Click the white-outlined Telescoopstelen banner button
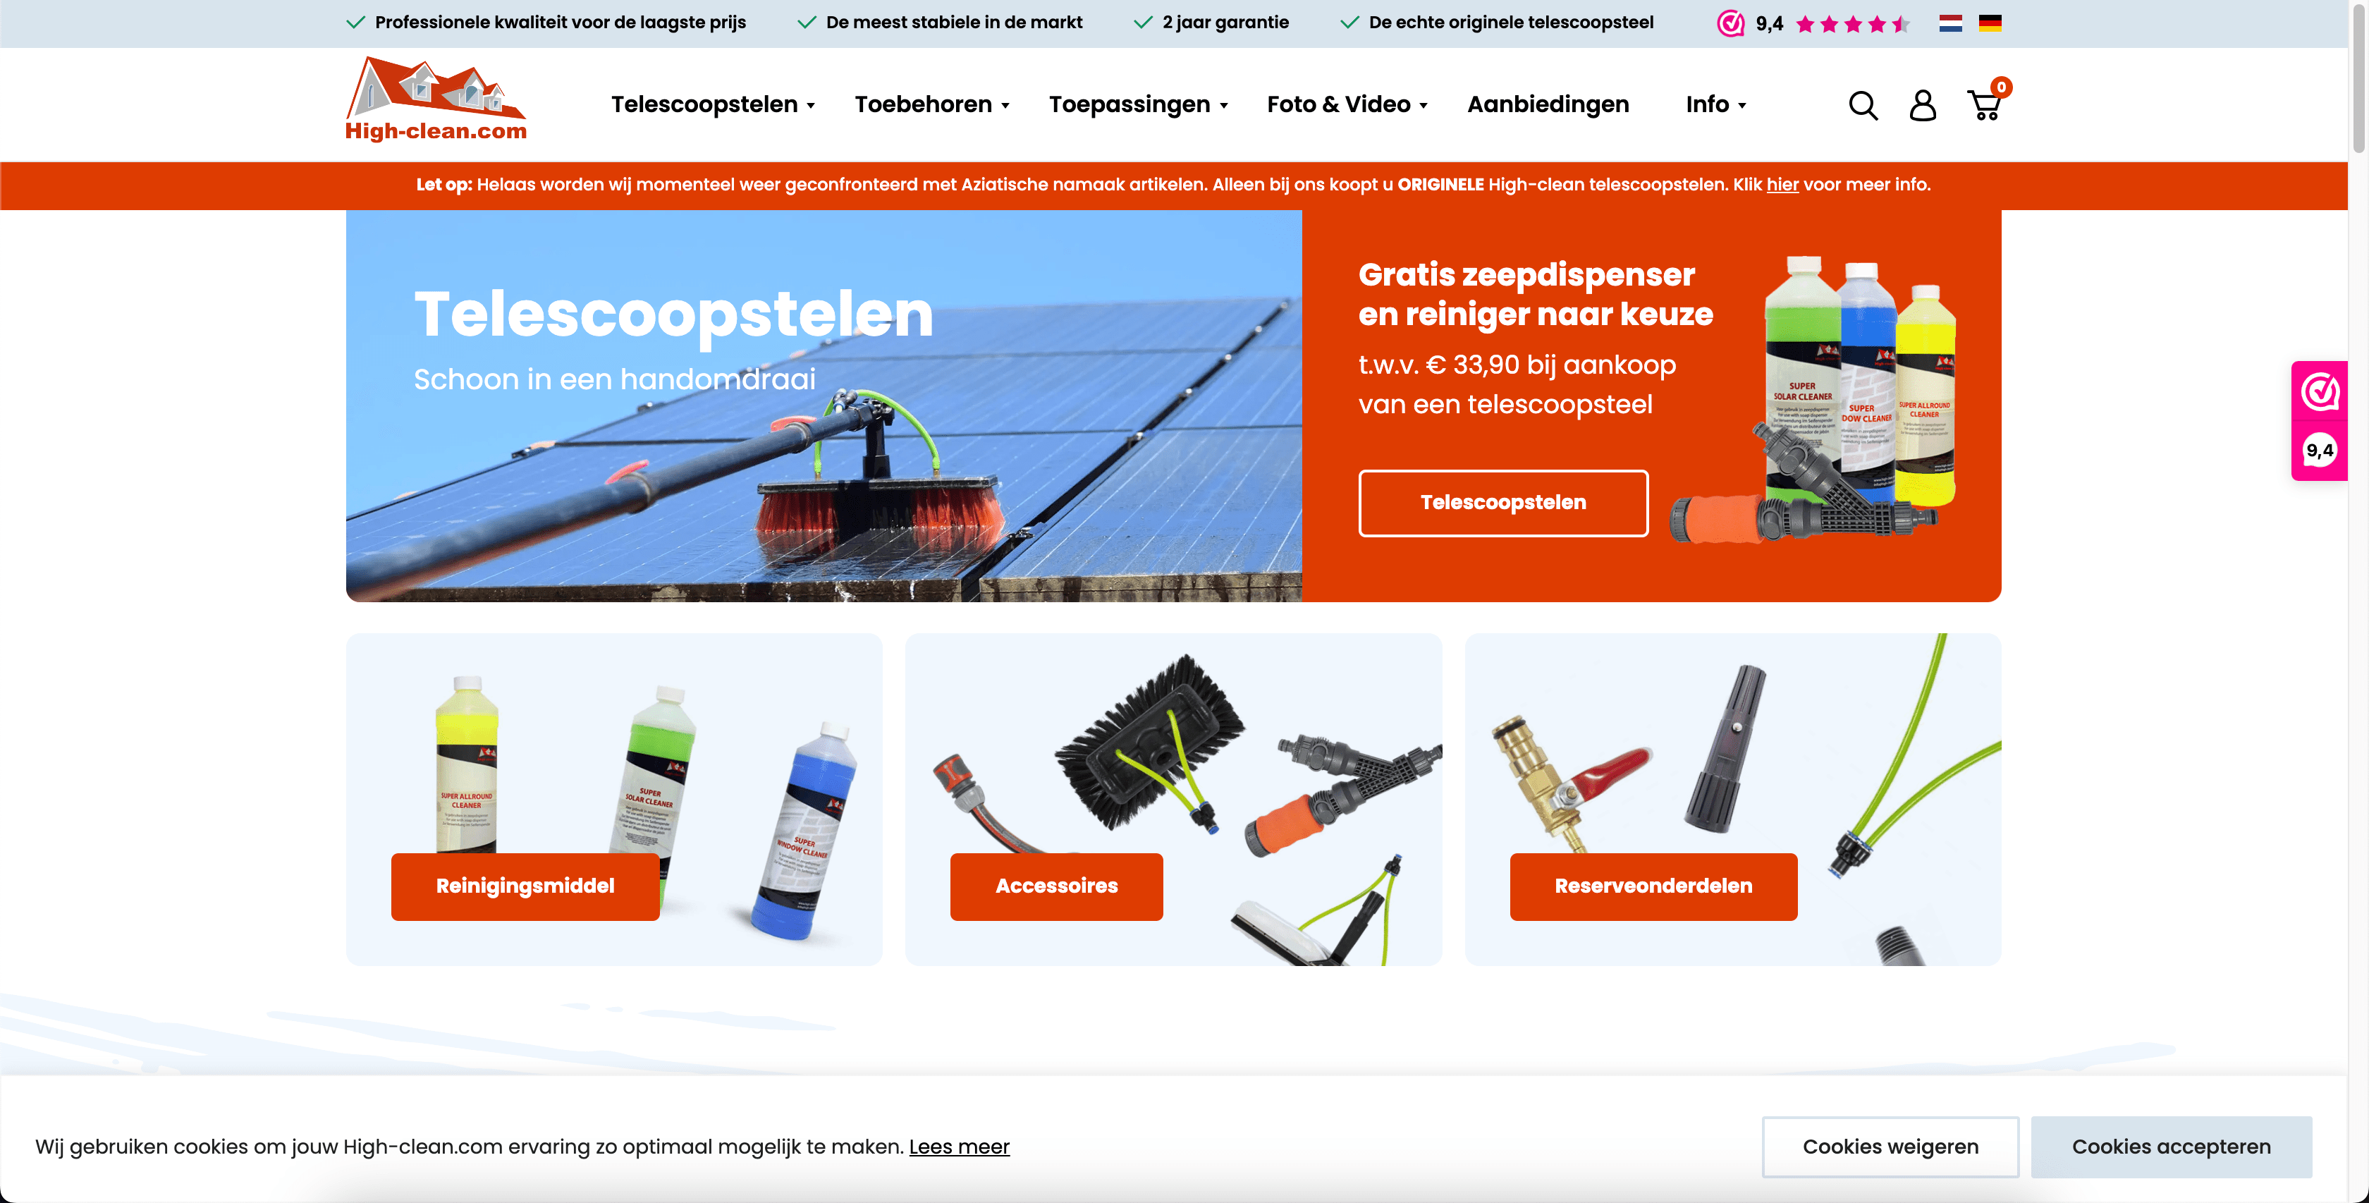This screenshot has height=1203, width=2369. [x=1502, y=502]
